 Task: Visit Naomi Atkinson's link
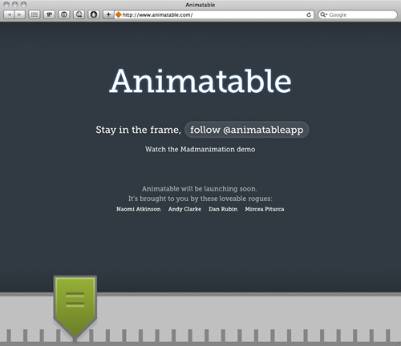coord(139,209)
